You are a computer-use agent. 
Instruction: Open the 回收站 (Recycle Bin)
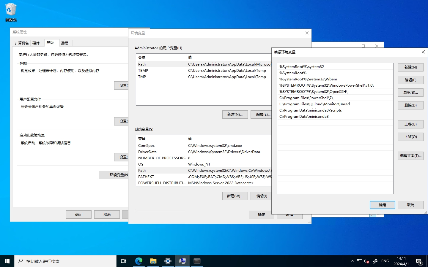pyautogui.click(x=11, y=9)
